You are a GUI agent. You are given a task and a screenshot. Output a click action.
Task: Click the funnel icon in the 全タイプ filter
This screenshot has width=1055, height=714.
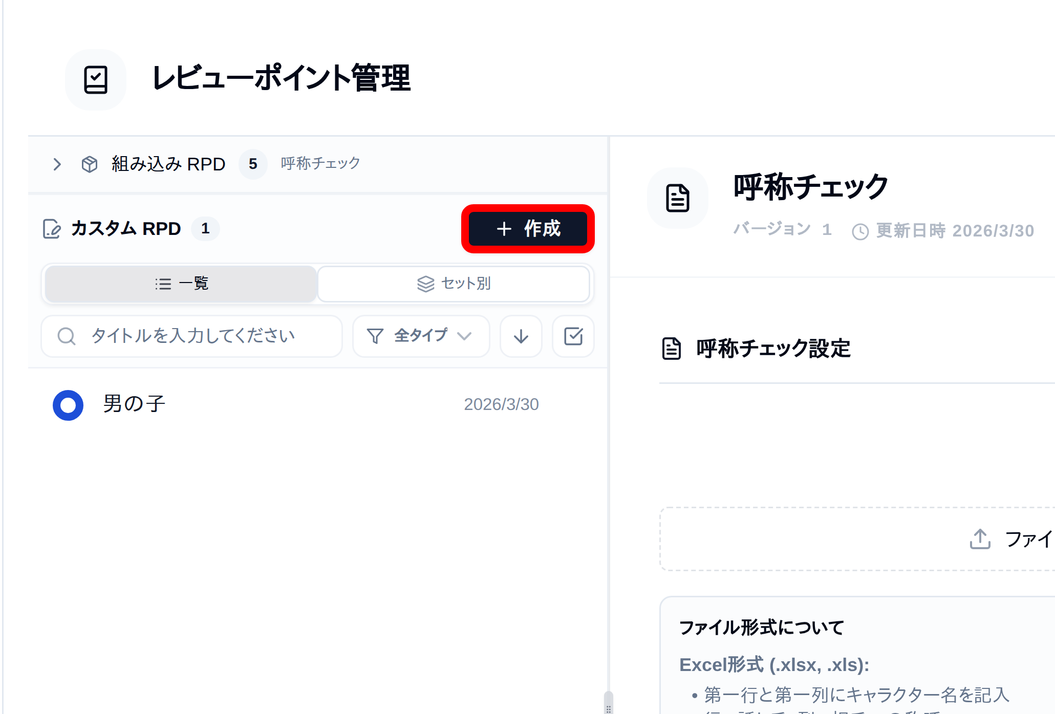[x=375, y=336]
